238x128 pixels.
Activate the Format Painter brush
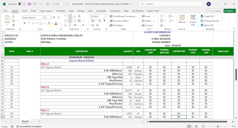click(x=13, y=25)
